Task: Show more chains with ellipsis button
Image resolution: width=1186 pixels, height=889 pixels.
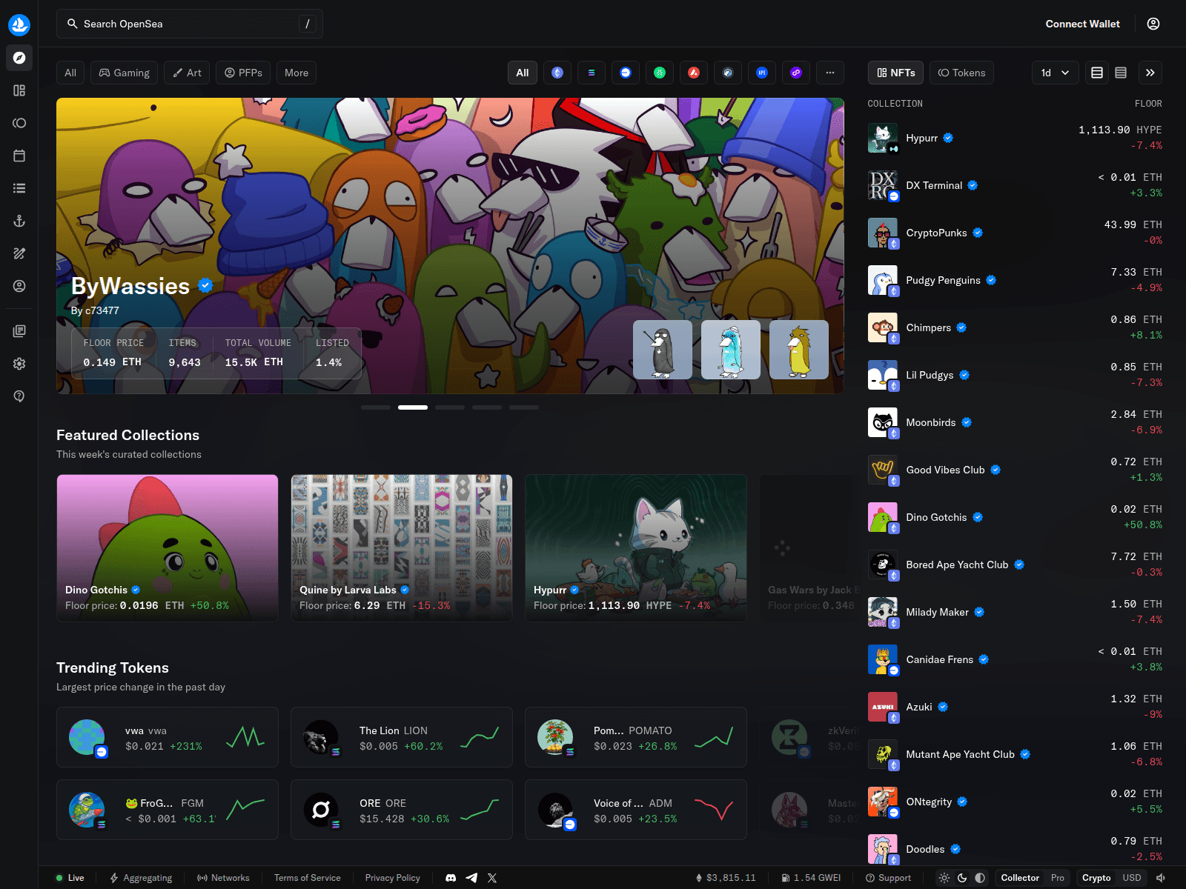Action: click(830, 73)
